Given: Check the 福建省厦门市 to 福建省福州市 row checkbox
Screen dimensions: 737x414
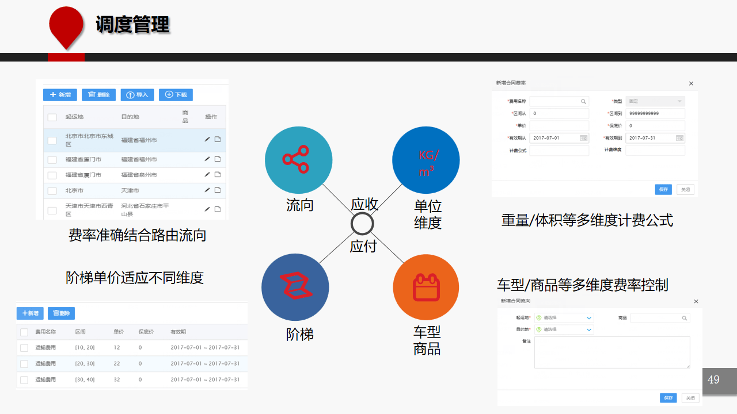Looking at the screenshot, I should pos(52,159).
